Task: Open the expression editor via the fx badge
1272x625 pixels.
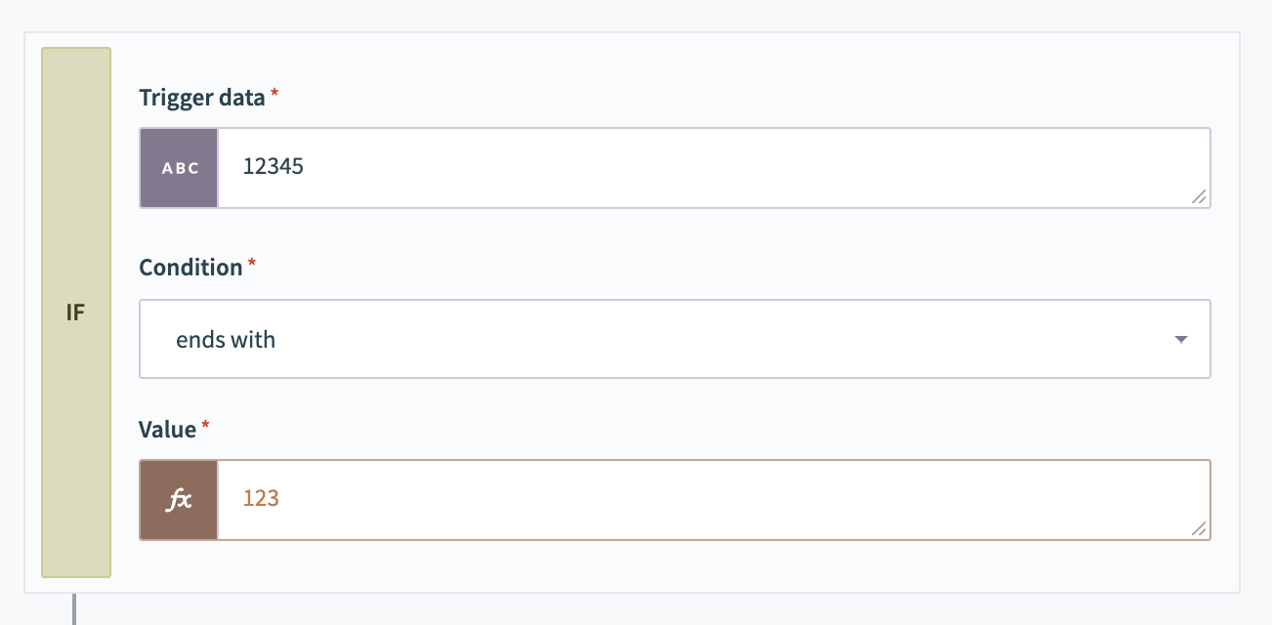Action: [179, 499]
